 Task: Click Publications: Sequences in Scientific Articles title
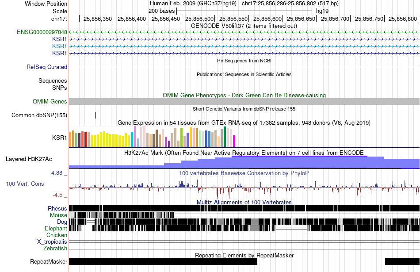coord(244,74)
